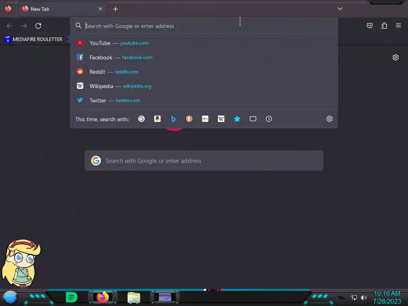Go back with the back arrow
Image resolution: width=408 pixels, height=306 pixels.
(10, 26)
